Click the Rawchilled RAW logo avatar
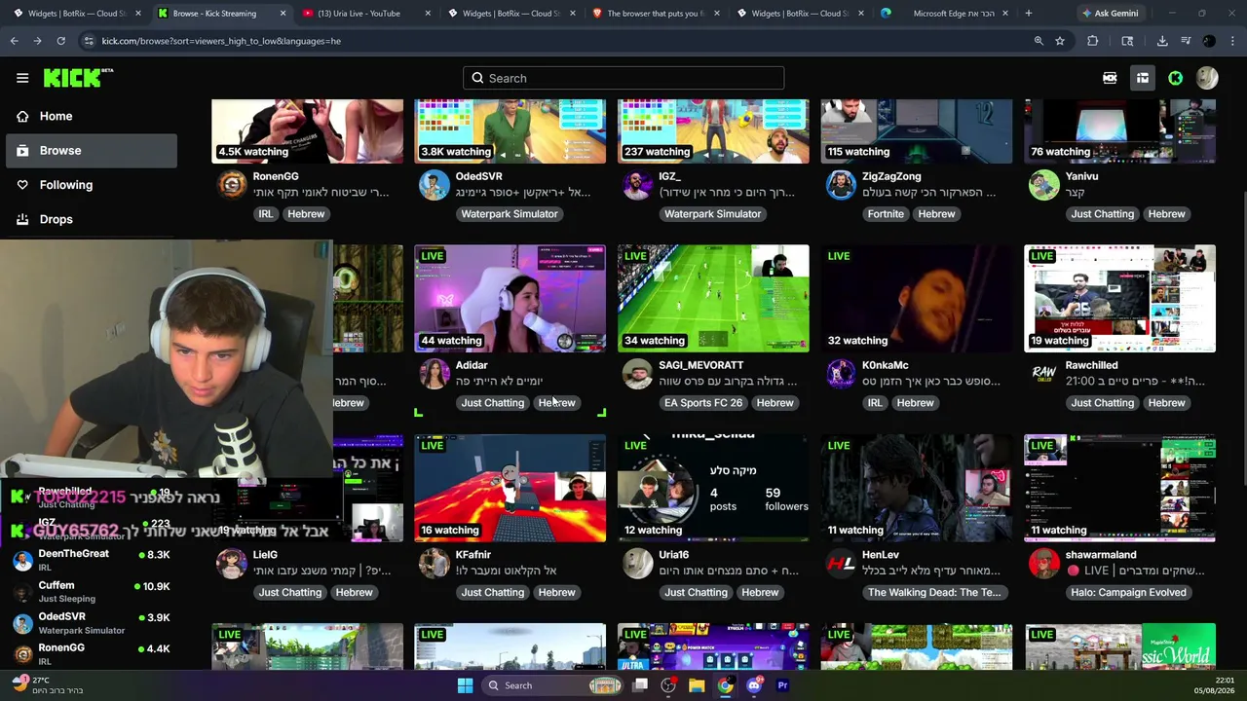 1044,373
